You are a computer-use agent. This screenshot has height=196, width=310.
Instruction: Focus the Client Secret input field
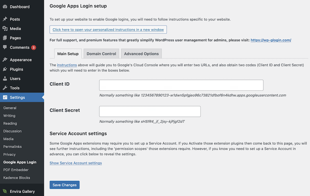(150, 111)
